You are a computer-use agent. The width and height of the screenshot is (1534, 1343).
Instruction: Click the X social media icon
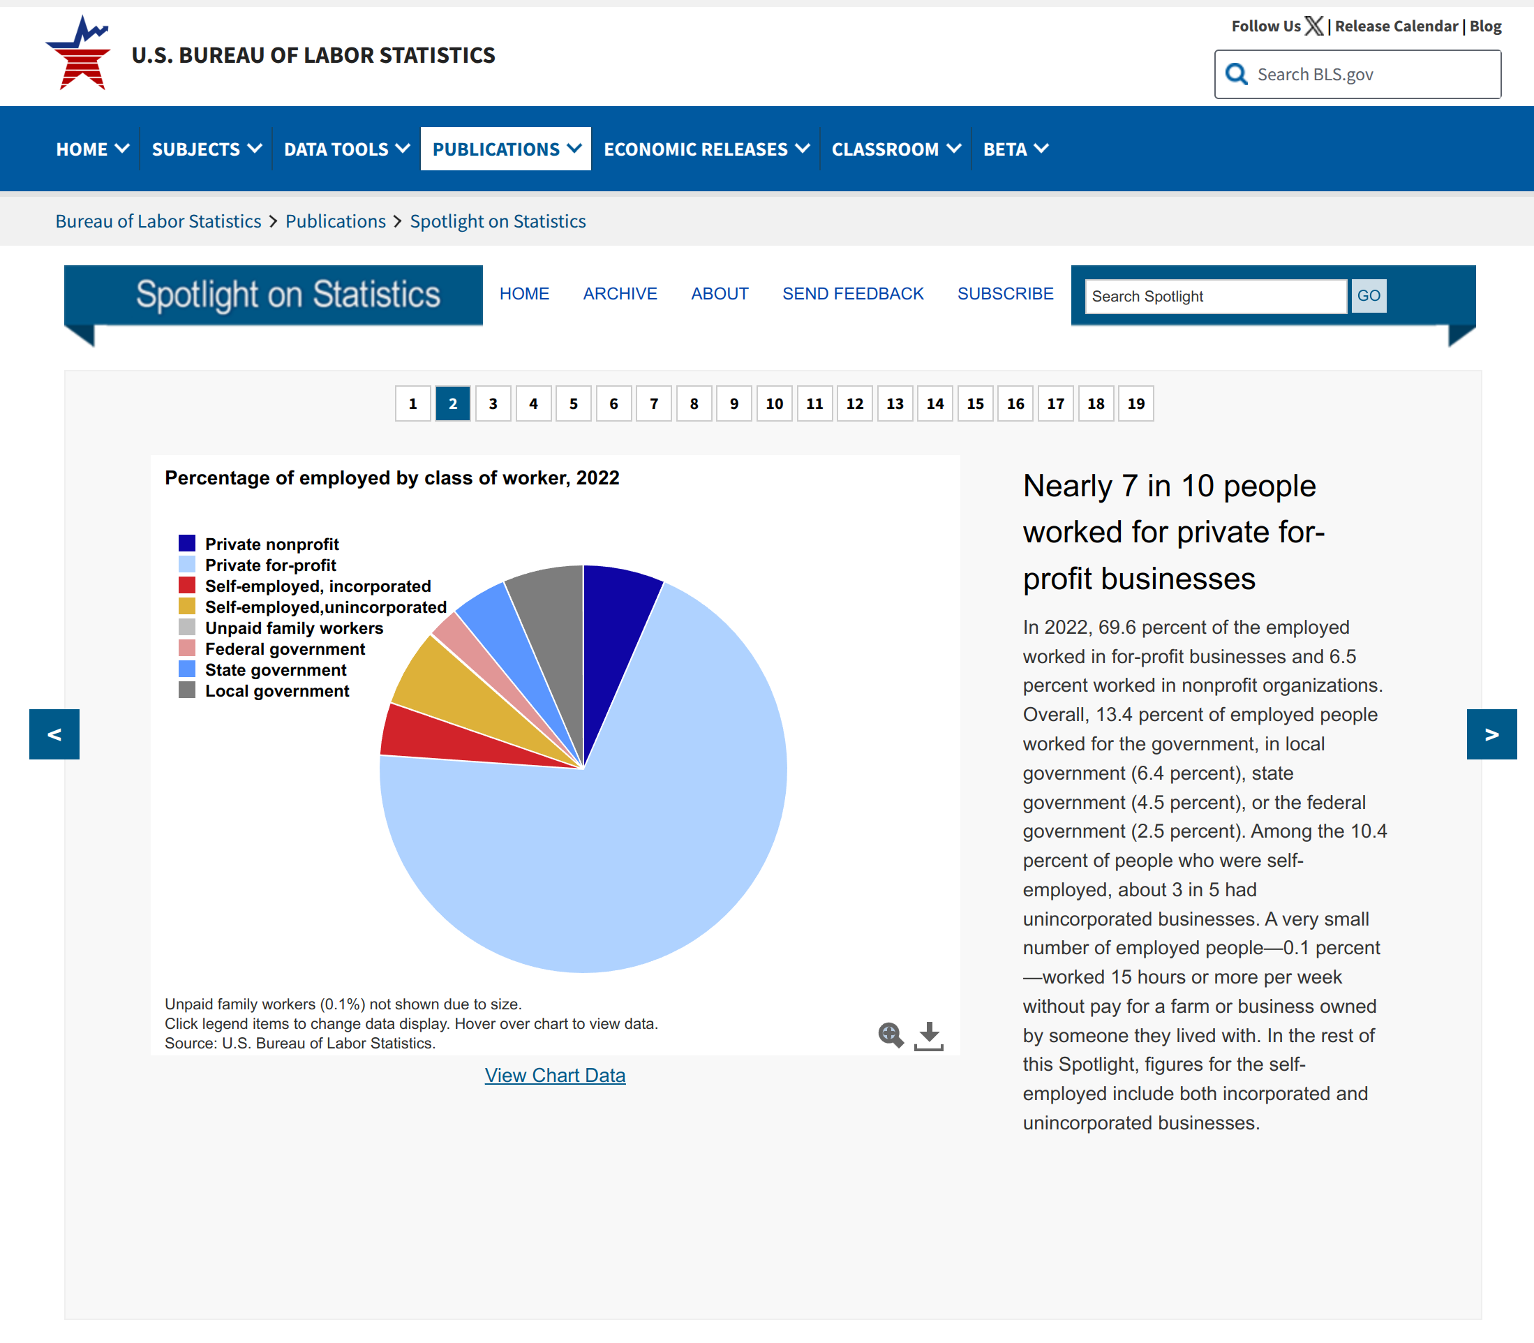(1313, 27)
